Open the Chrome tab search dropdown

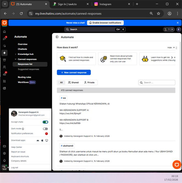pyautogui.click(x=5, y=4)
